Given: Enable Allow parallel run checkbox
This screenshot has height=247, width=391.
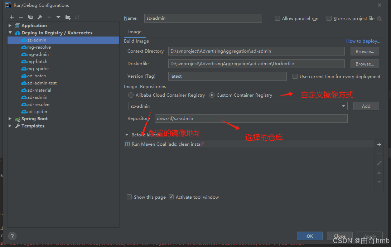Looking at the screenshot, I should tap(277, 19).
